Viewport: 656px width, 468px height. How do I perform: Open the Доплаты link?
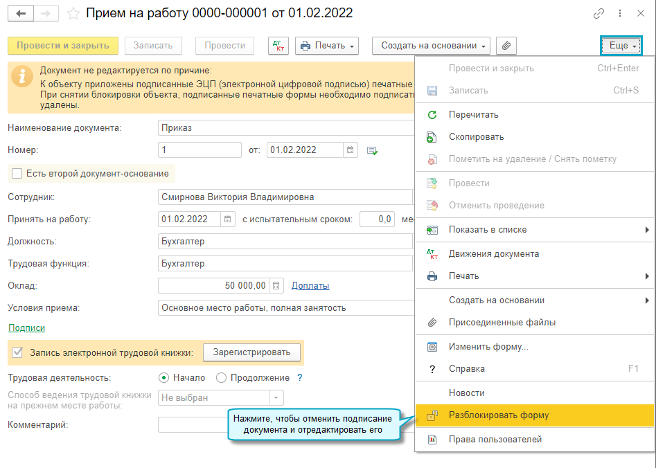coord(310,285)
